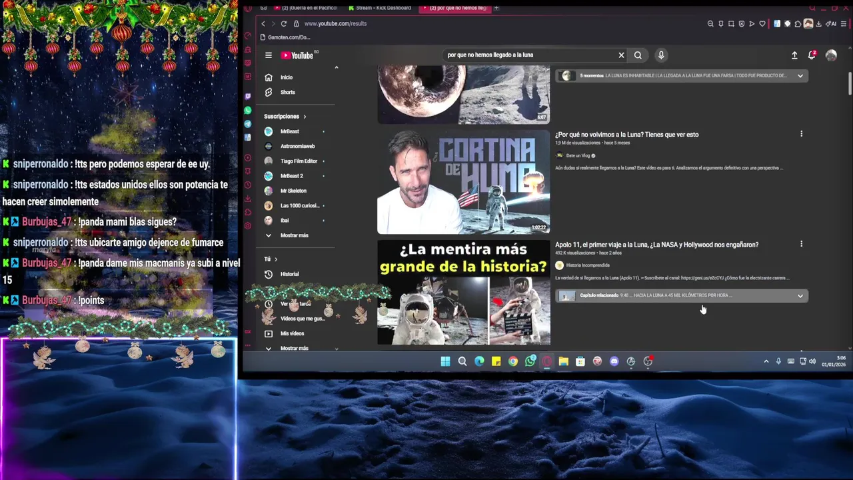This screenshot has width=853, height=480.
Task: Expand 'Capítulo relacionado' dropdown
Action: tap(800, 296)
